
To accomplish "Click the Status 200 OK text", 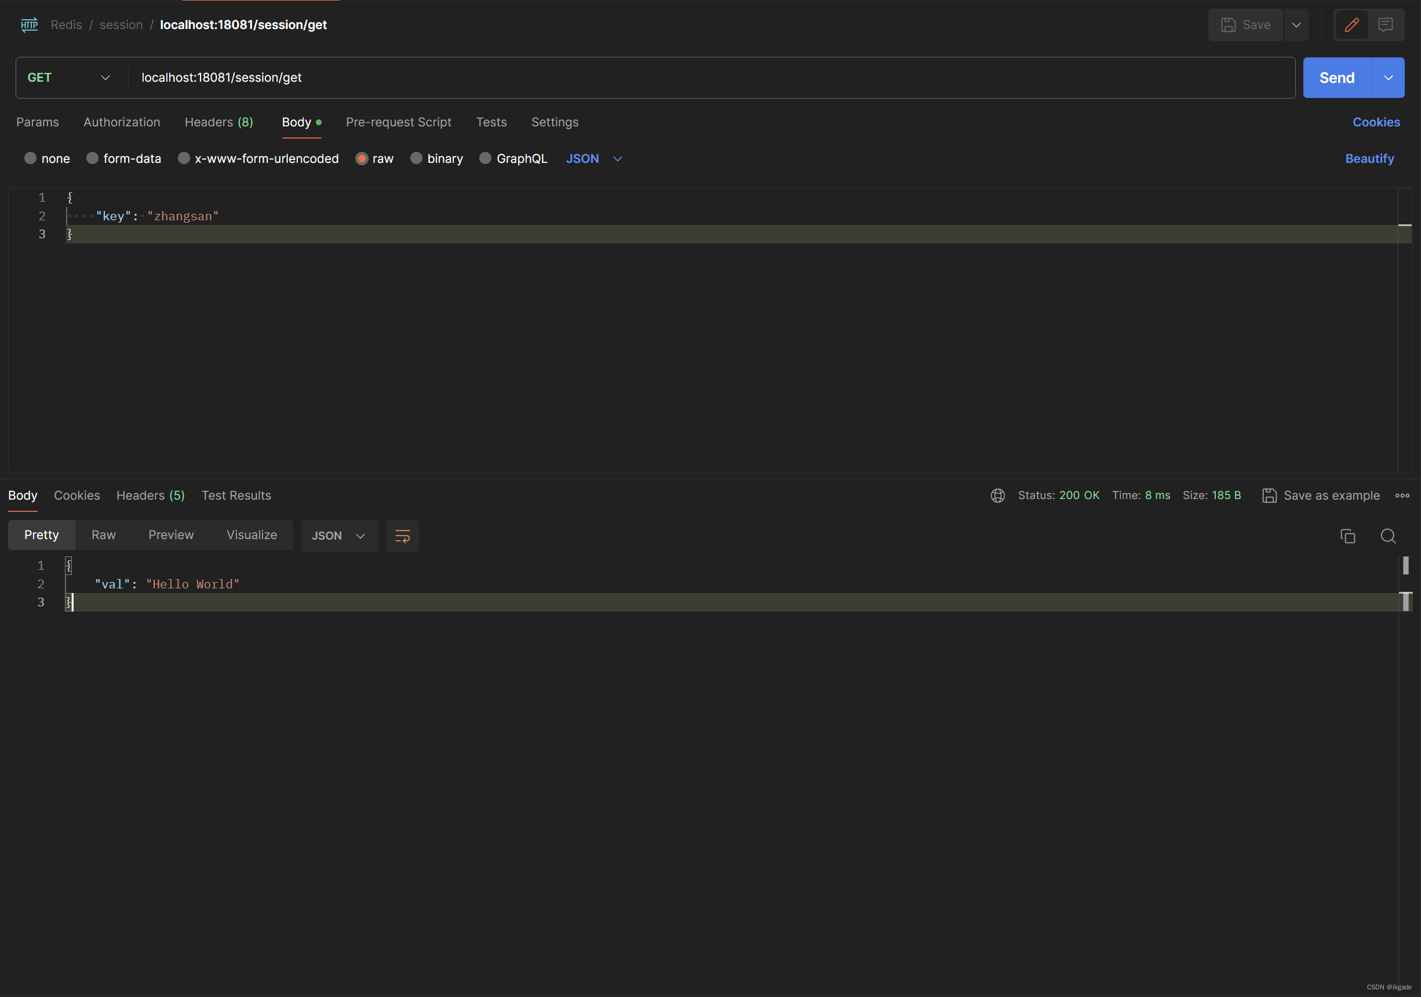I will pos(1058,495).
